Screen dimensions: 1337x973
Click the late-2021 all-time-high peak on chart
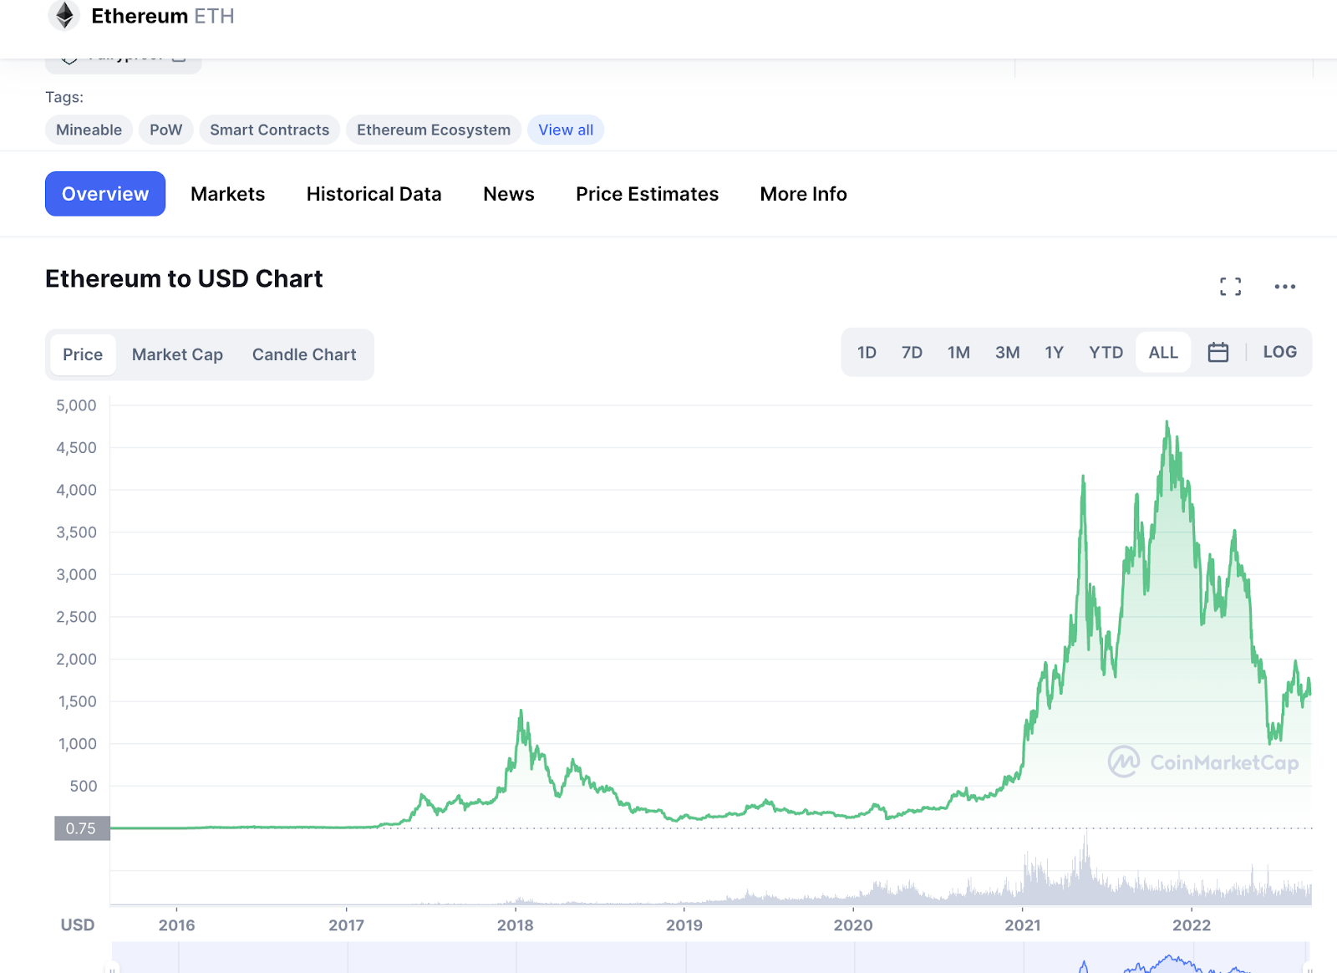point(1167,424)
